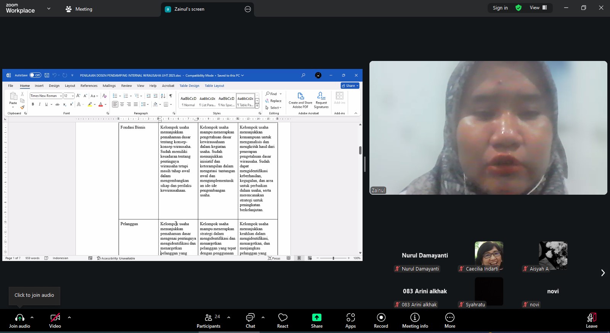Image resolution: width=610 pixels, height=333 pixels.
Task: Open the React emoji menu
Action: 283,320
